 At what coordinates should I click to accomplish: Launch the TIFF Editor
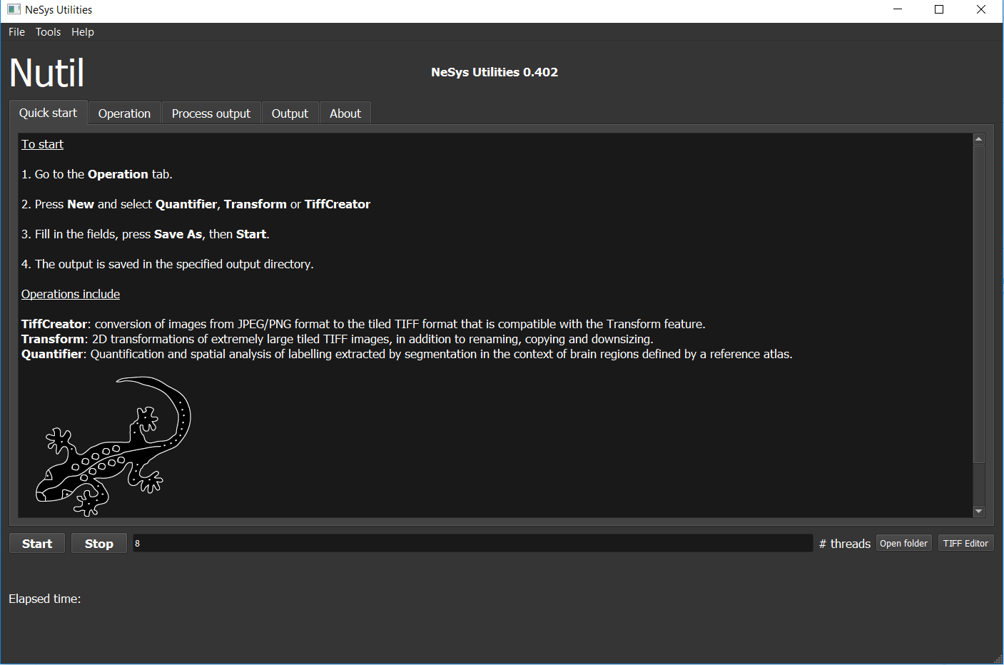965,544
